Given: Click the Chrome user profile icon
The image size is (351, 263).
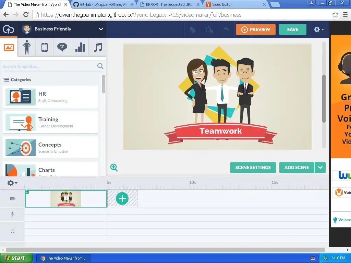Looking at the screenshot, I should 311,3.
